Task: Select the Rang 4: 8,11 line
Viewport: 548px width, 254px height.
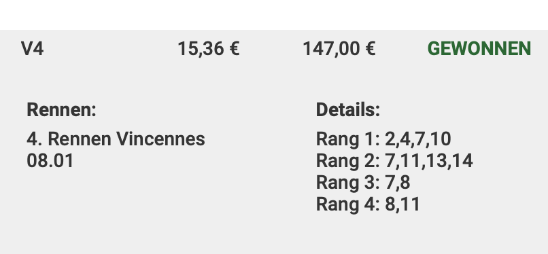Action: [x=368, y=204]
